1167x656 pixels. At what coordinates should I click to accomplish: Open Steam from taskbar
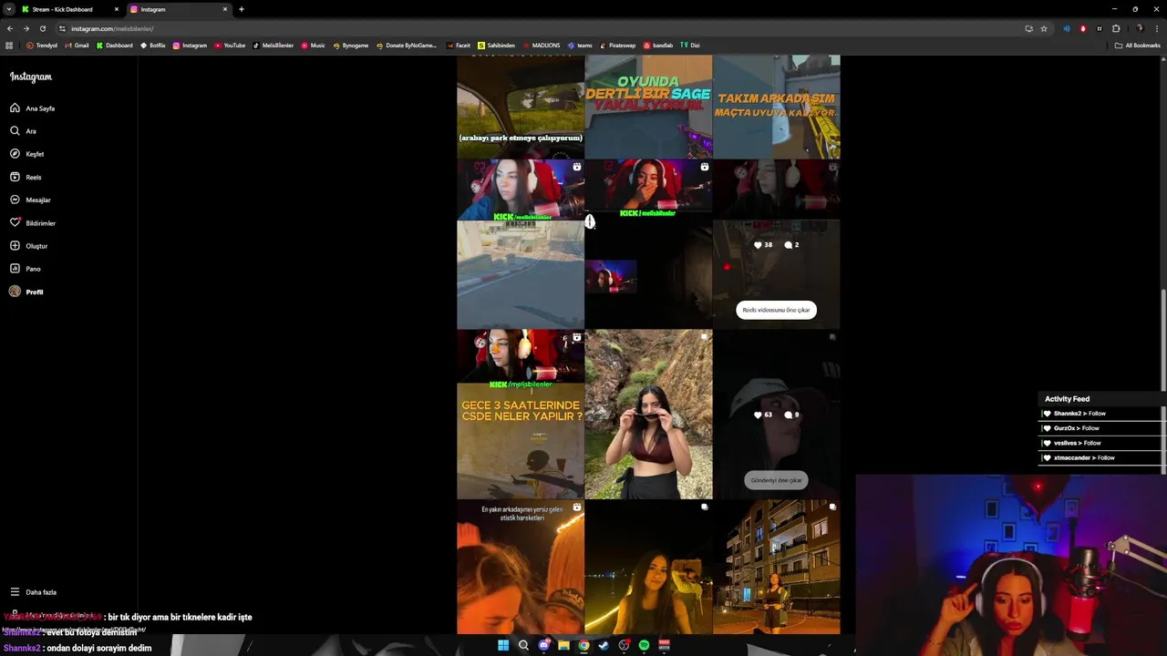[604, 645]
